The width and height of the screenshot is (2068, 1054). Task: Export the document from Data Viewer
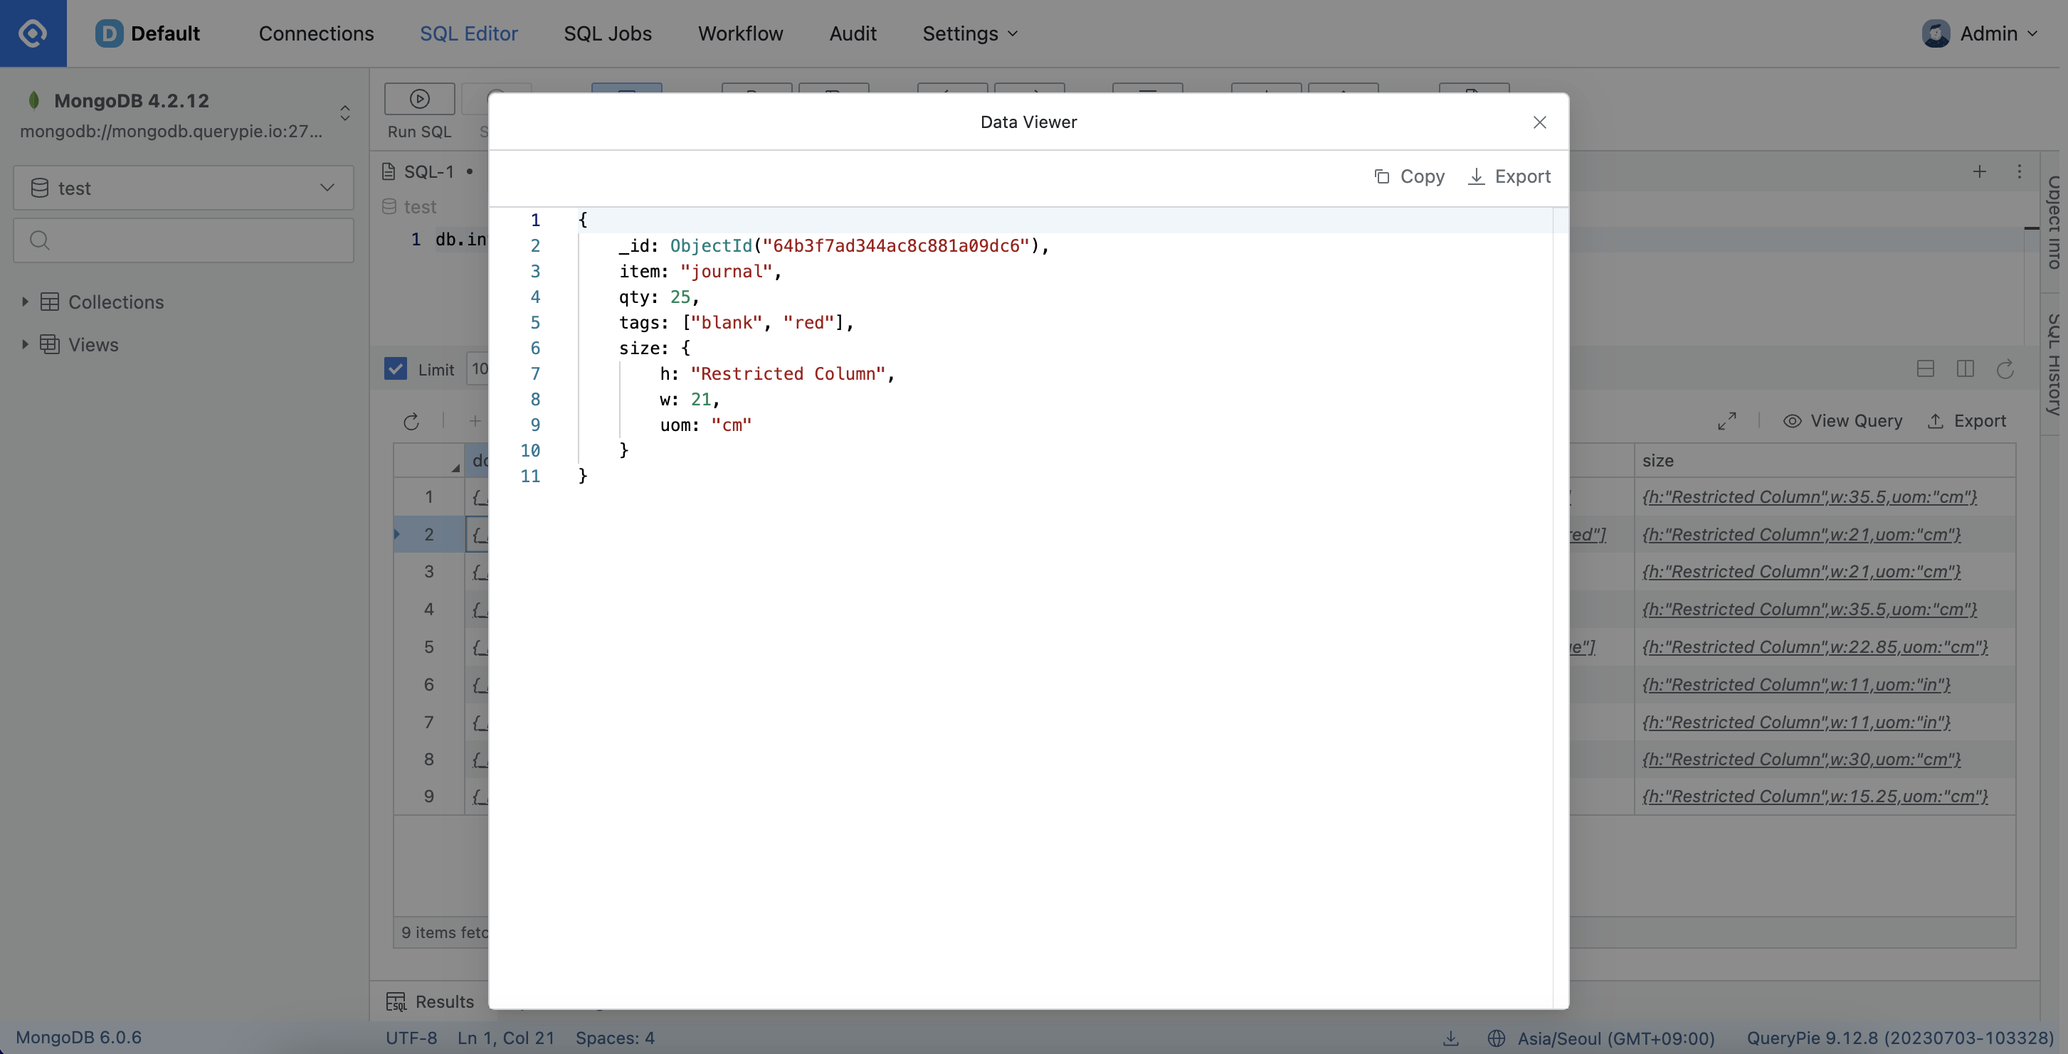[1509, 176]
